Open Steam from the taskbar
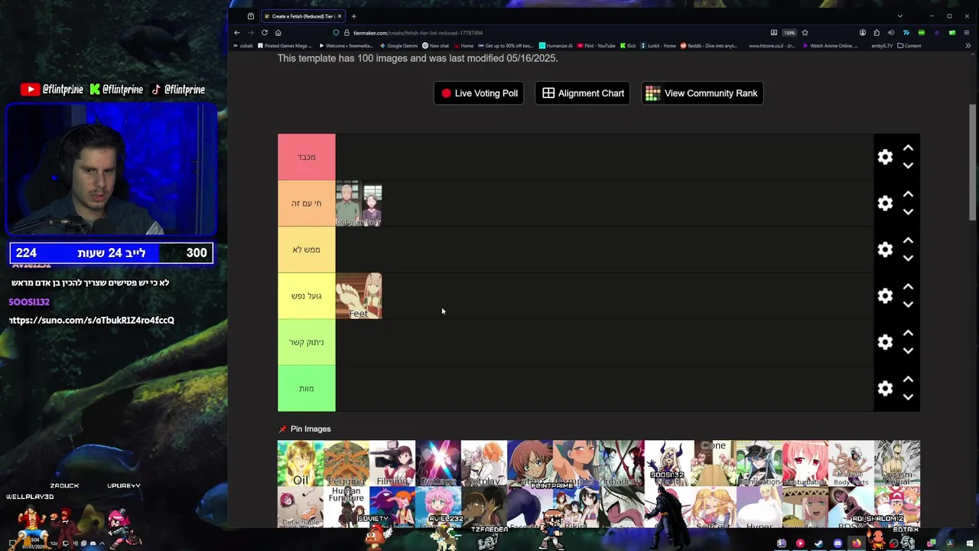The image size is (979, 551). (818, 543)
